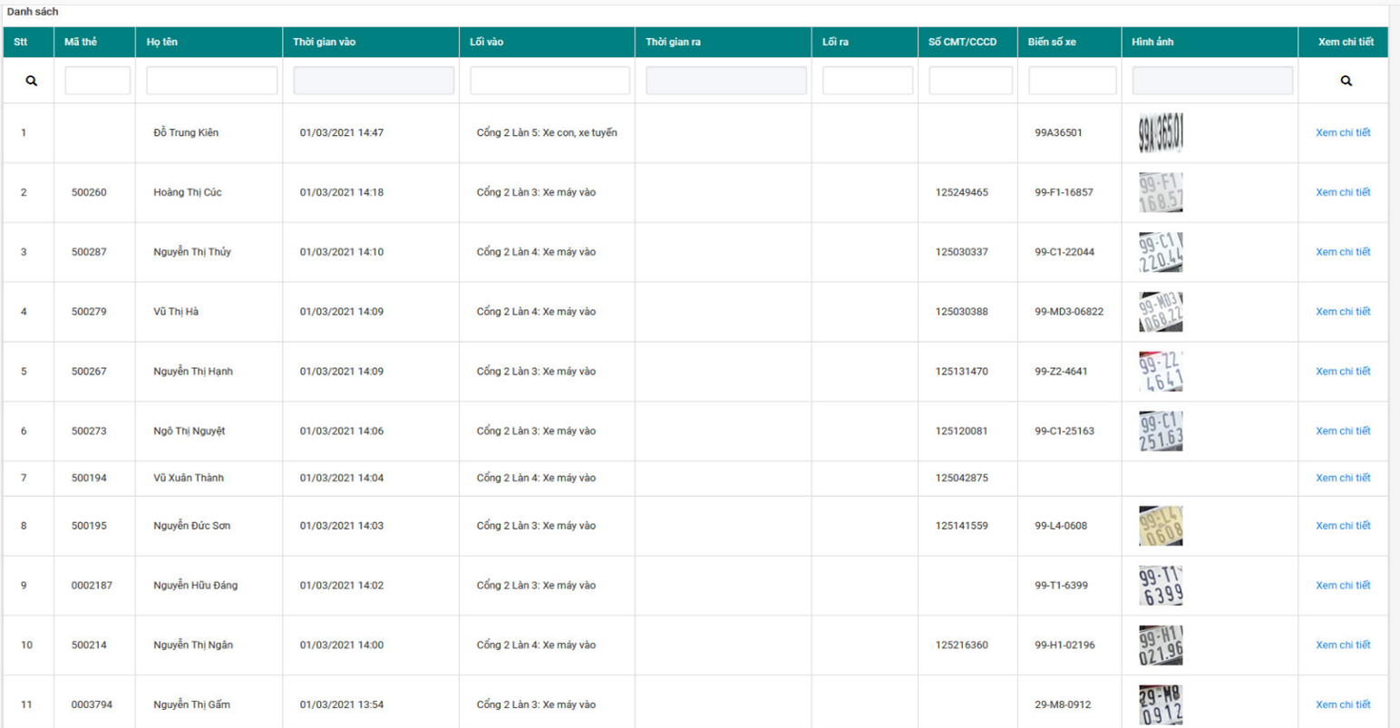Sort by Thời gian vào column header
Image resolution: width=1400 pixels, height=728 pixels.
coord(325,42)
